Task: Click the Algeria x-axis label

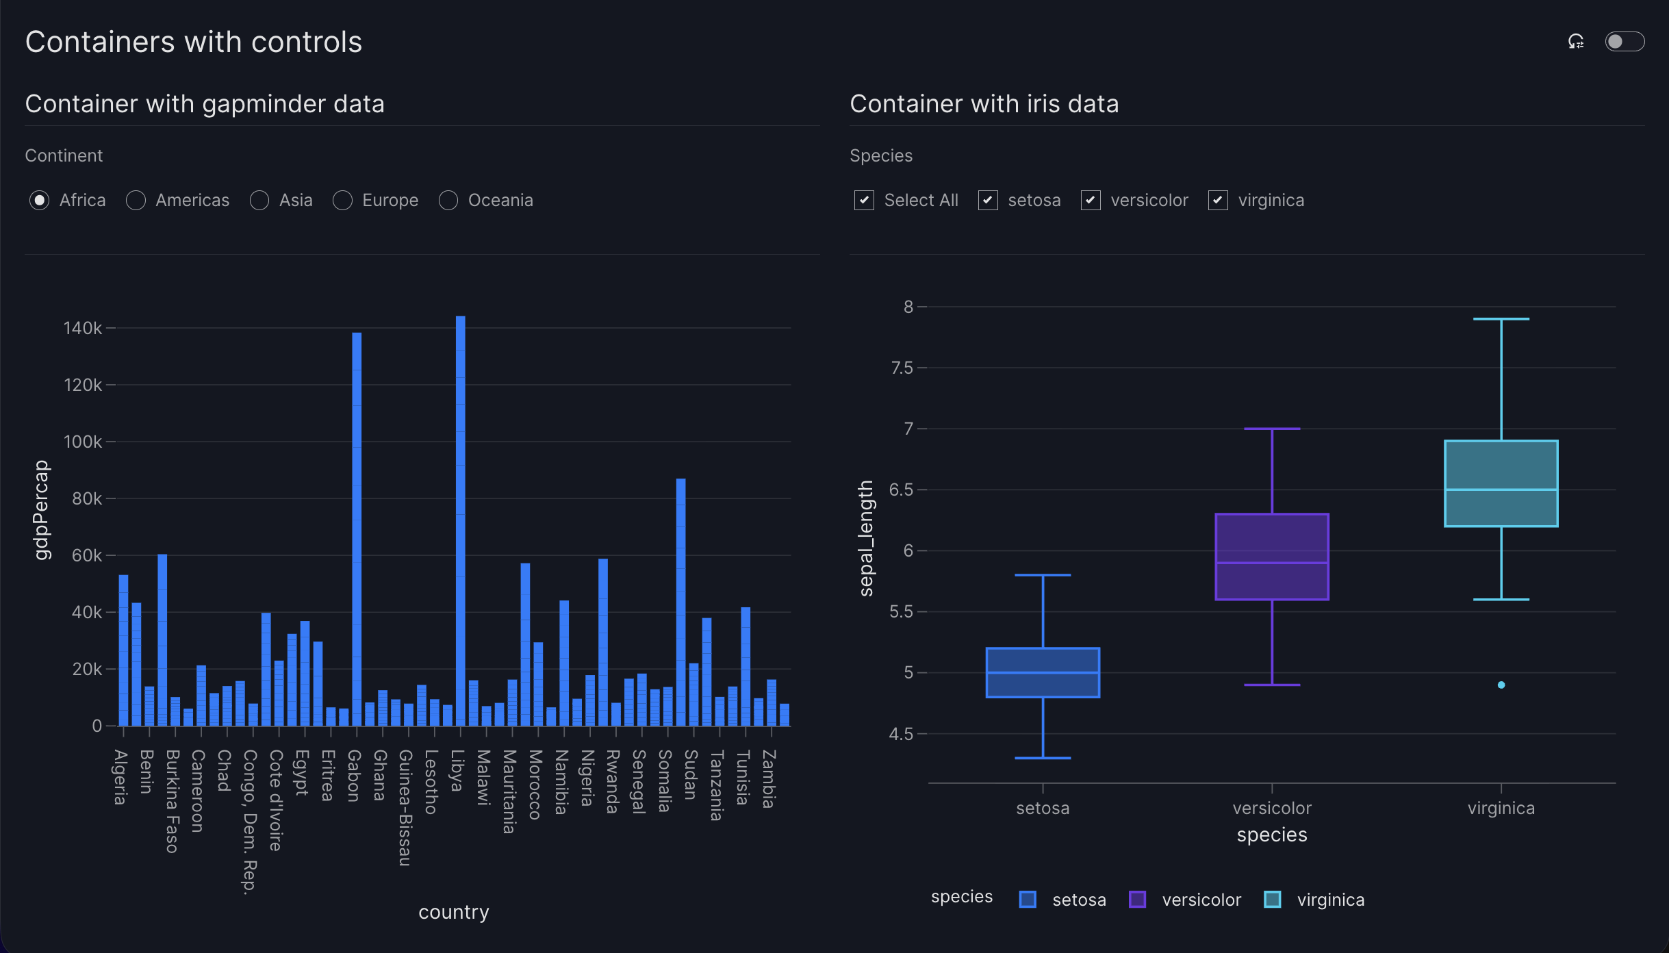Action: 120,777
